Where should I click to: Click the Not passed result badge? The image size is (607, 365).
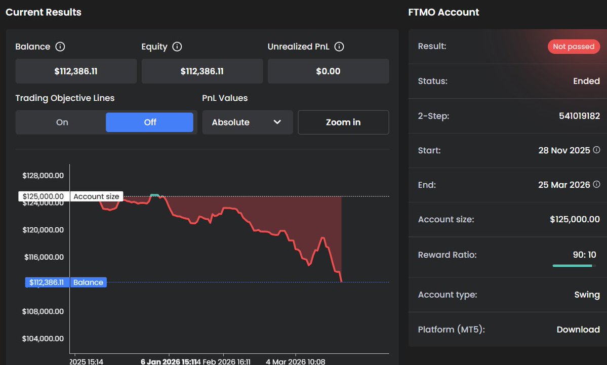(574, 47)
